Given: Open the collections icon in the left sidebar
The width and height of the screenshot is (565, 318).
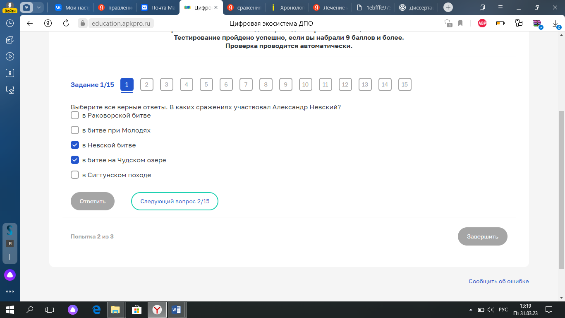Looking at the screenshot, I should 10,40.
